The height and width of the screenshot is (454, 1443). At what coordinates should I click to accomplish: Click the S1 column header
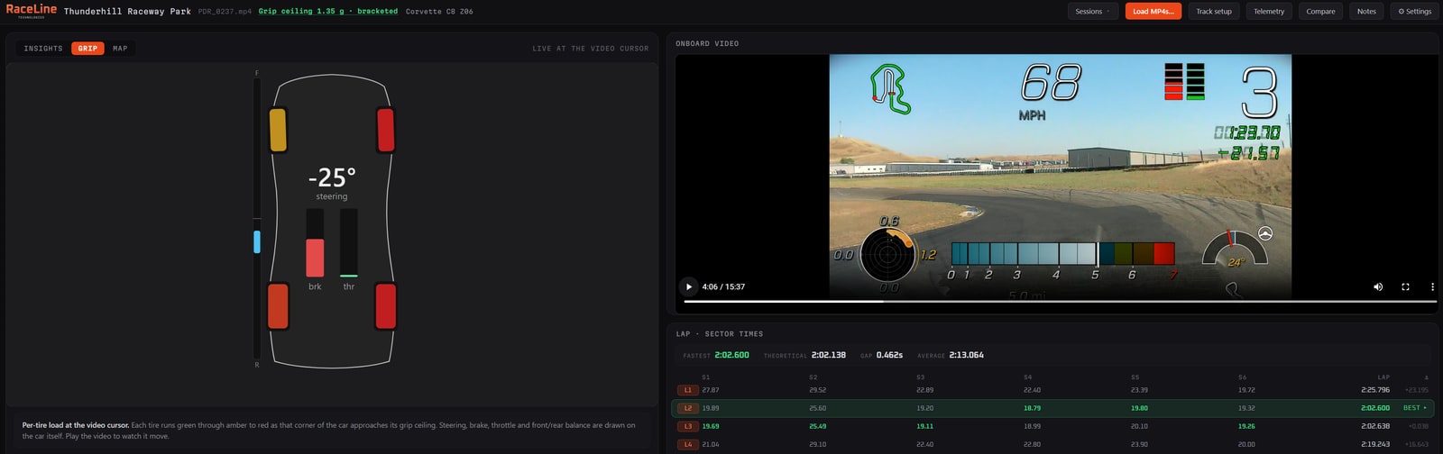click(705, 377)
